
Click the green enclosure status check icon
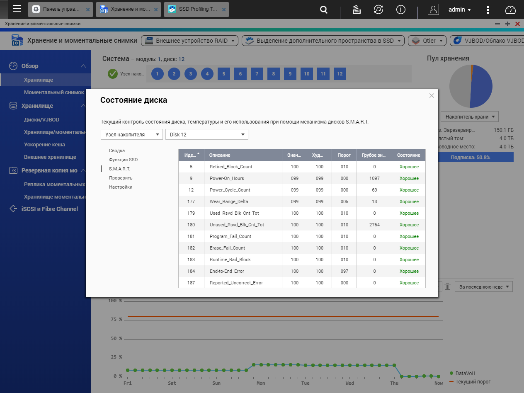(112, 74)
